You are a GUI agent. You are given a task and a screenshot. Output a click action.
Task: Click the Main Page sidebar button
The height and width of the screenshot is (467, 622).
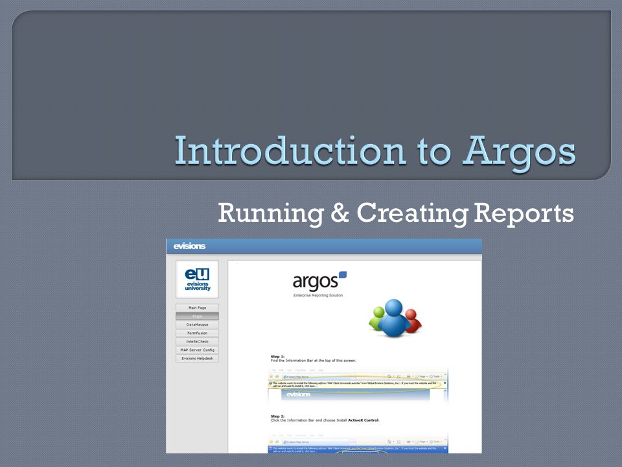[x=197, y=307]
